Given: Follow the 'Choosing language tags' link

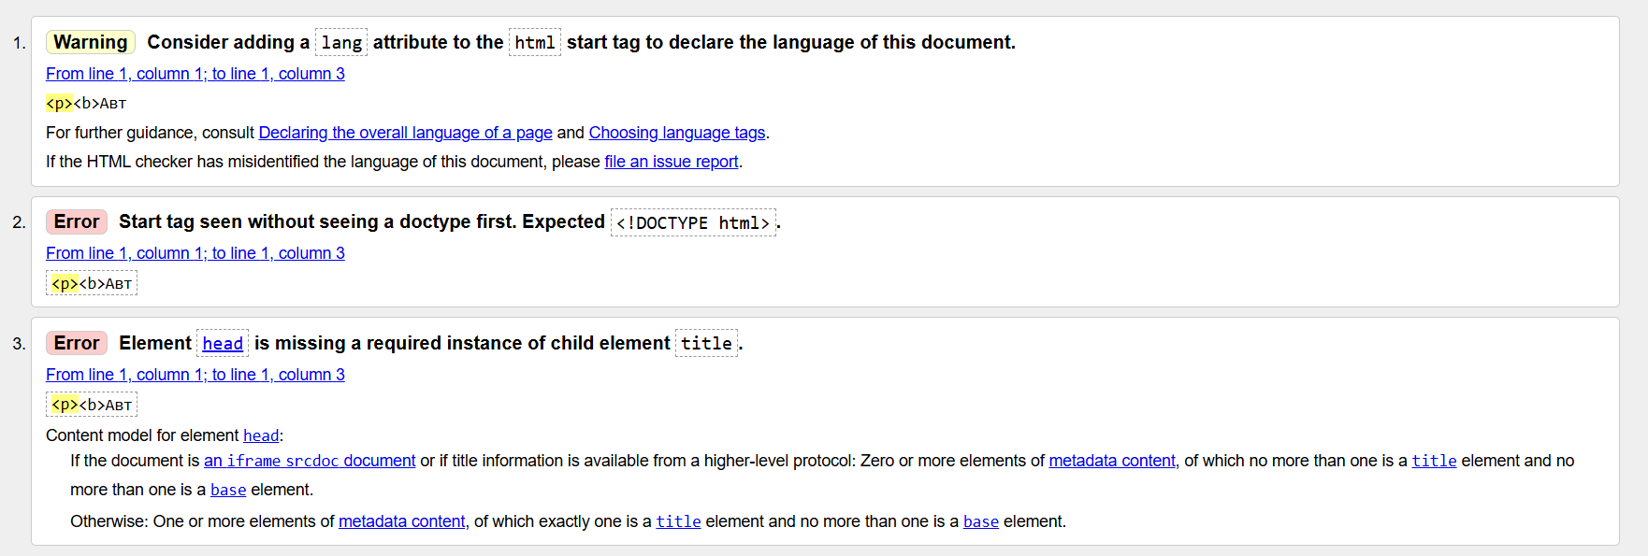Looking at the screenshot, I should click(x=676, y=133).
